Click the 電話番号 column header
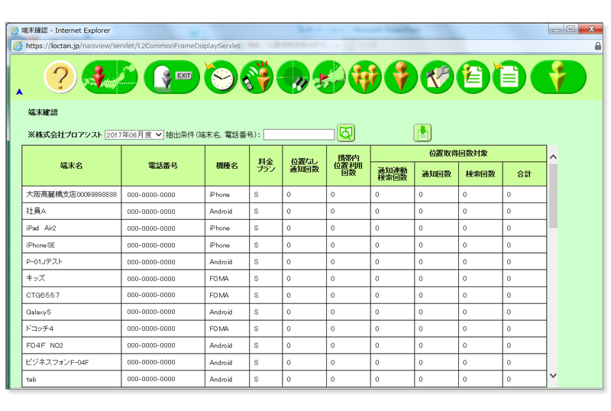Screen dimensions: 611x411 (x=163, y=166)
